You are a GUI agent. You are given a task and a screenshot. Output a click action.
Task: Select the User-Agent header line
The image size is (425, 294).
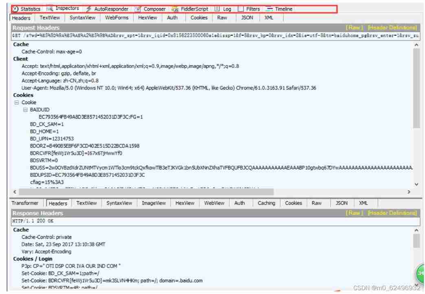pyautogui.click(x=169, y=88)
